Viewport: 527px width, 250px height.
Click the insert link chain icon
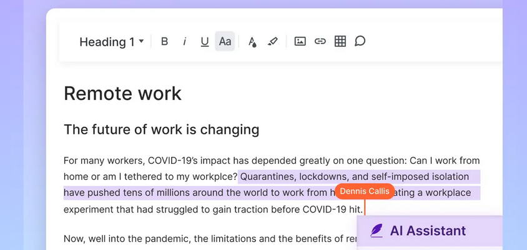(x=320, y=42)
